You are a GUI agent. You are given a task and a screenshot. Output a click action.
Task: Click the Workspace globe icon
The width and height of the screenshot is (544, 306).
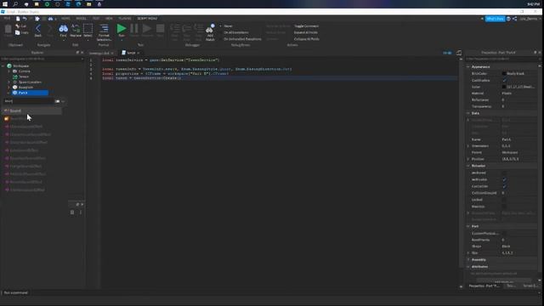[9, 66]
